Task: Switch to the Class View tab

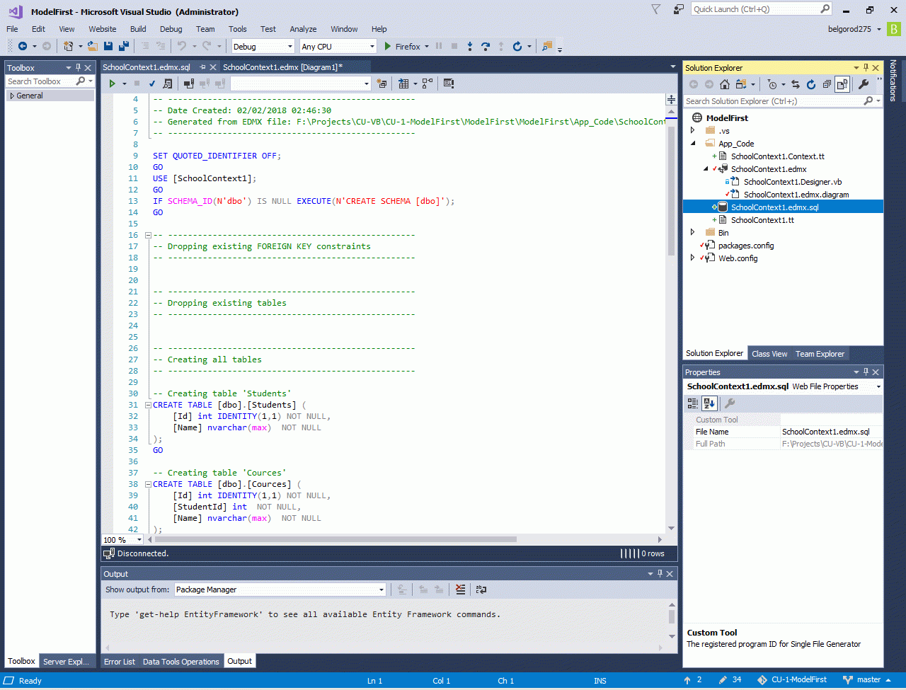Action: coord(769,354)
